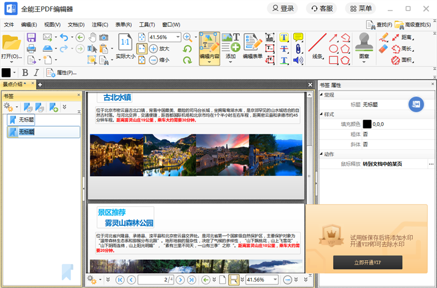The width and height of the screenshot is (437, 288).
Task: Click the 登录 login button
Action: (x=282, y=8)
